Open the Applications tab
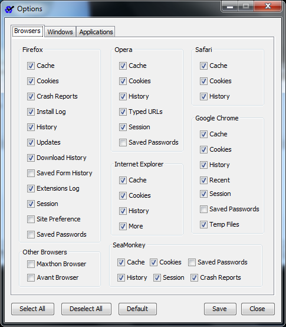Viewport: 286px width, 327px height. pyautogui.click(x=96, y=32)
